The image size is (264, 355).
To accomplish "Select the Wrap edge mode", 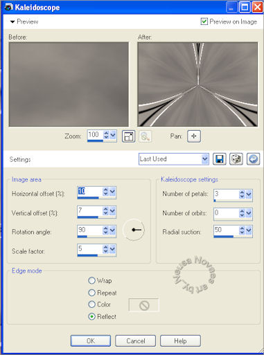I will point(91,280).
